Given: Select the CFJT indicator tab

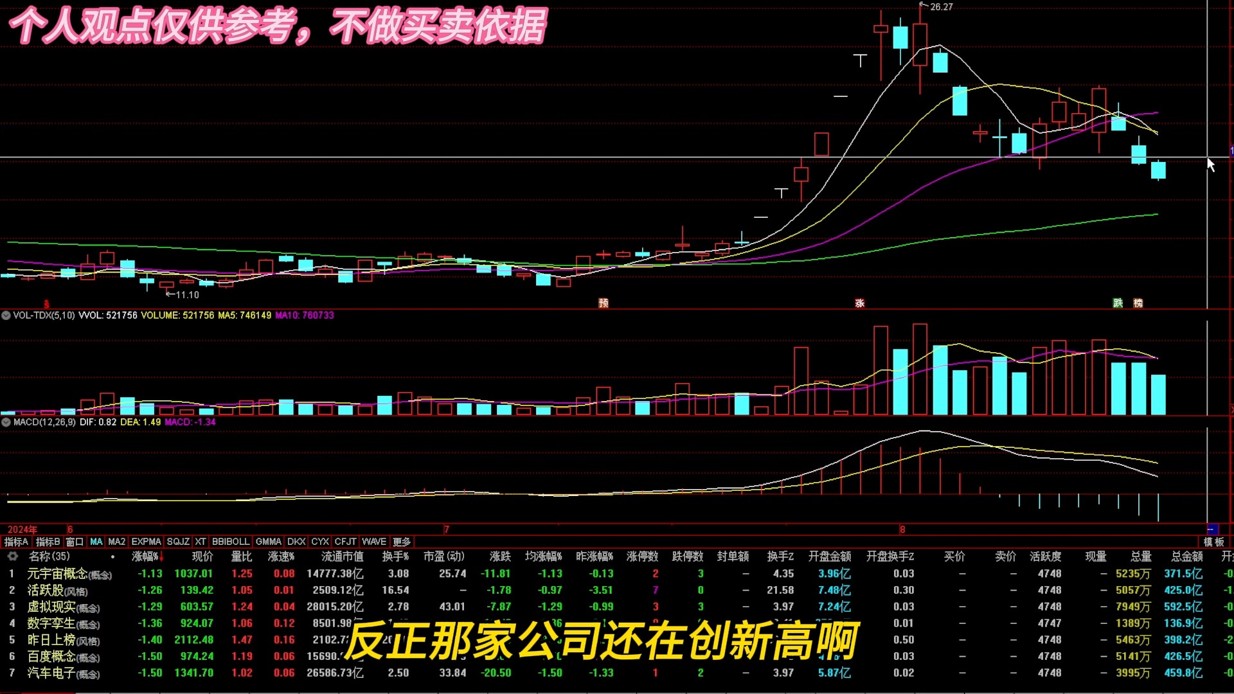Looking at the screenshot, I should point(345,542).
